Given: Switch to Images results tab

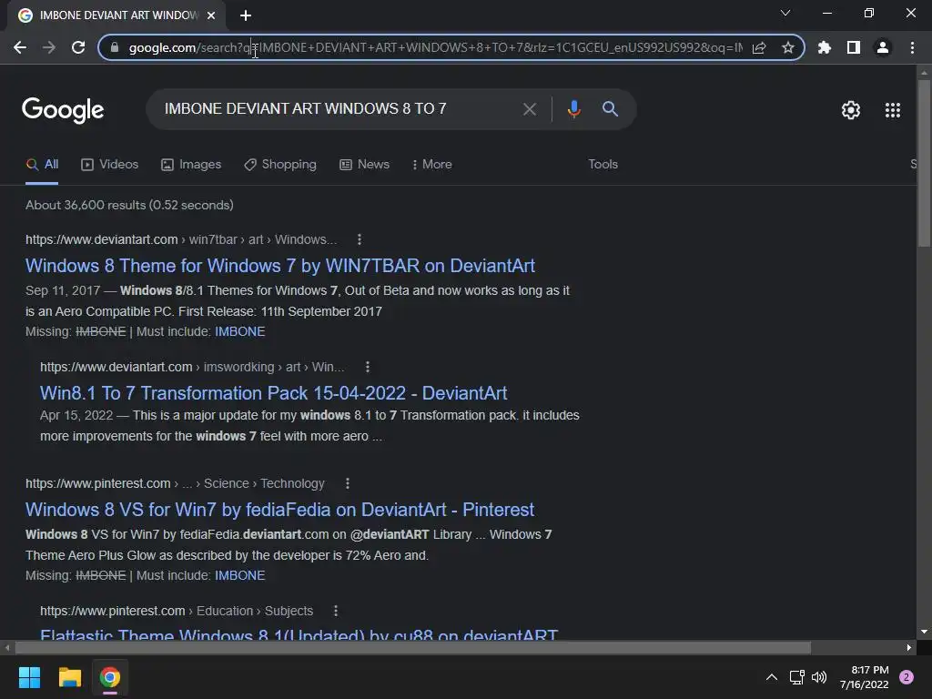Looking at the screenshot, I should [x=191, y=165].
